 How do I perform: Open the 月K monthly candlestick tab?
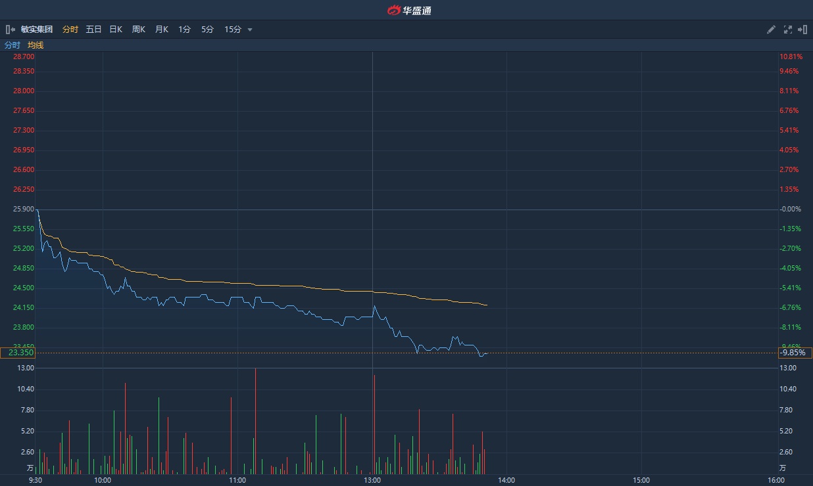[x=162, y=30]
